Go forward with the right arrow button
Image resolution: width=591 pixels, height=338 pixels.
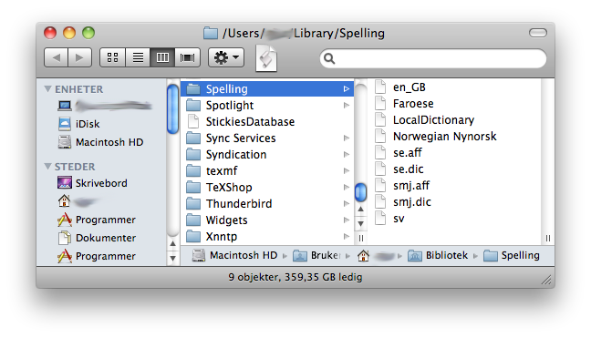pos(79,57)
